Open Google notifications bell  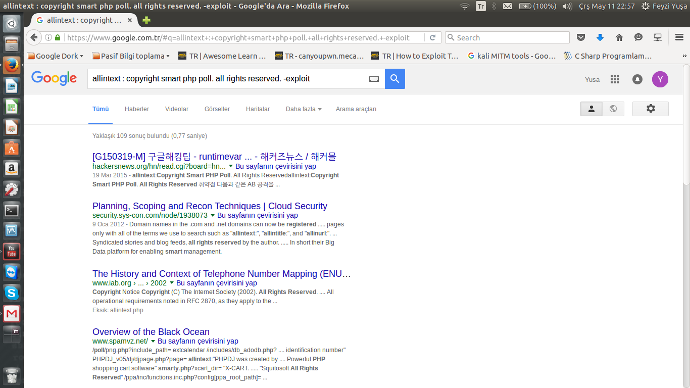pos(637,79)
